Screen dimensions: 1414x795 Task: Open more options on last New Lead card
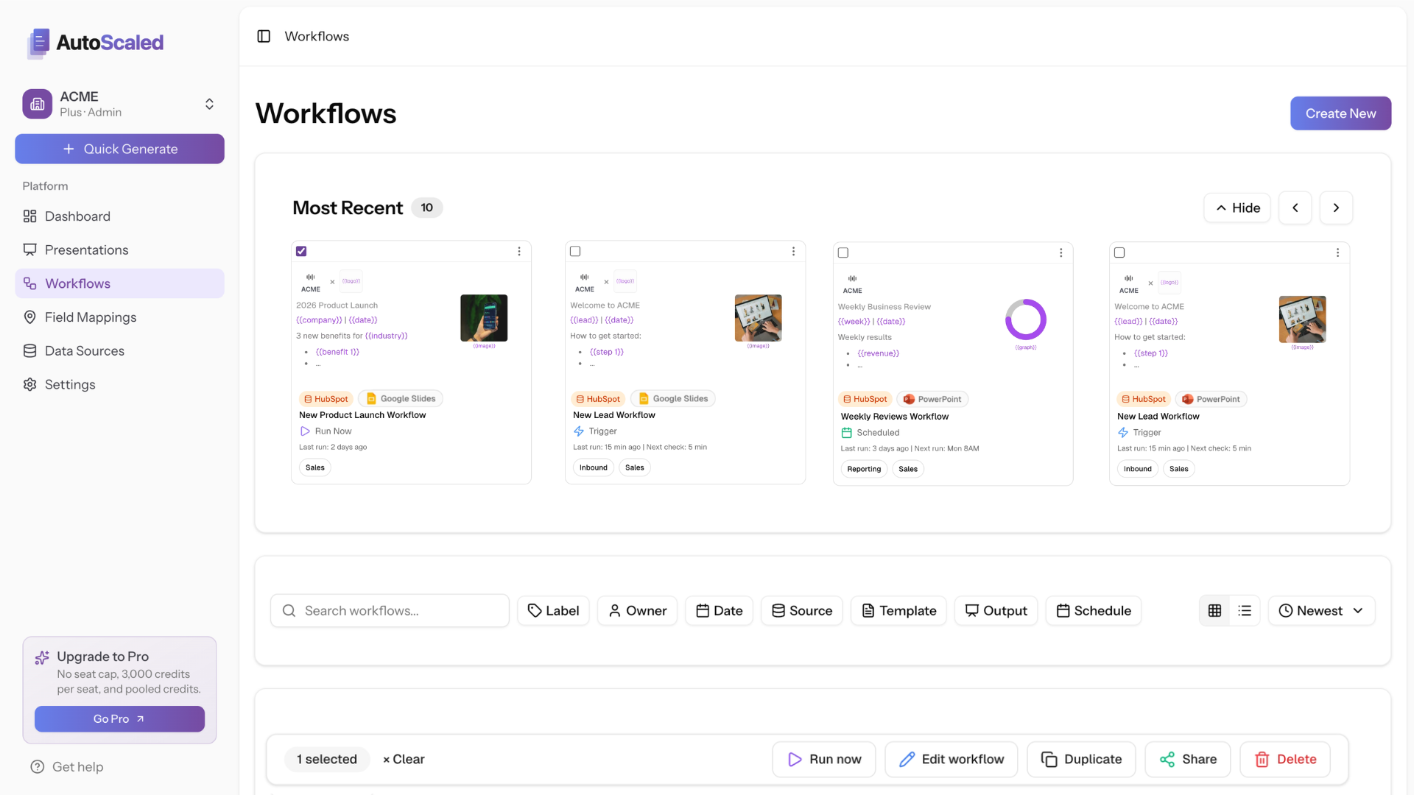point(1337,252)
